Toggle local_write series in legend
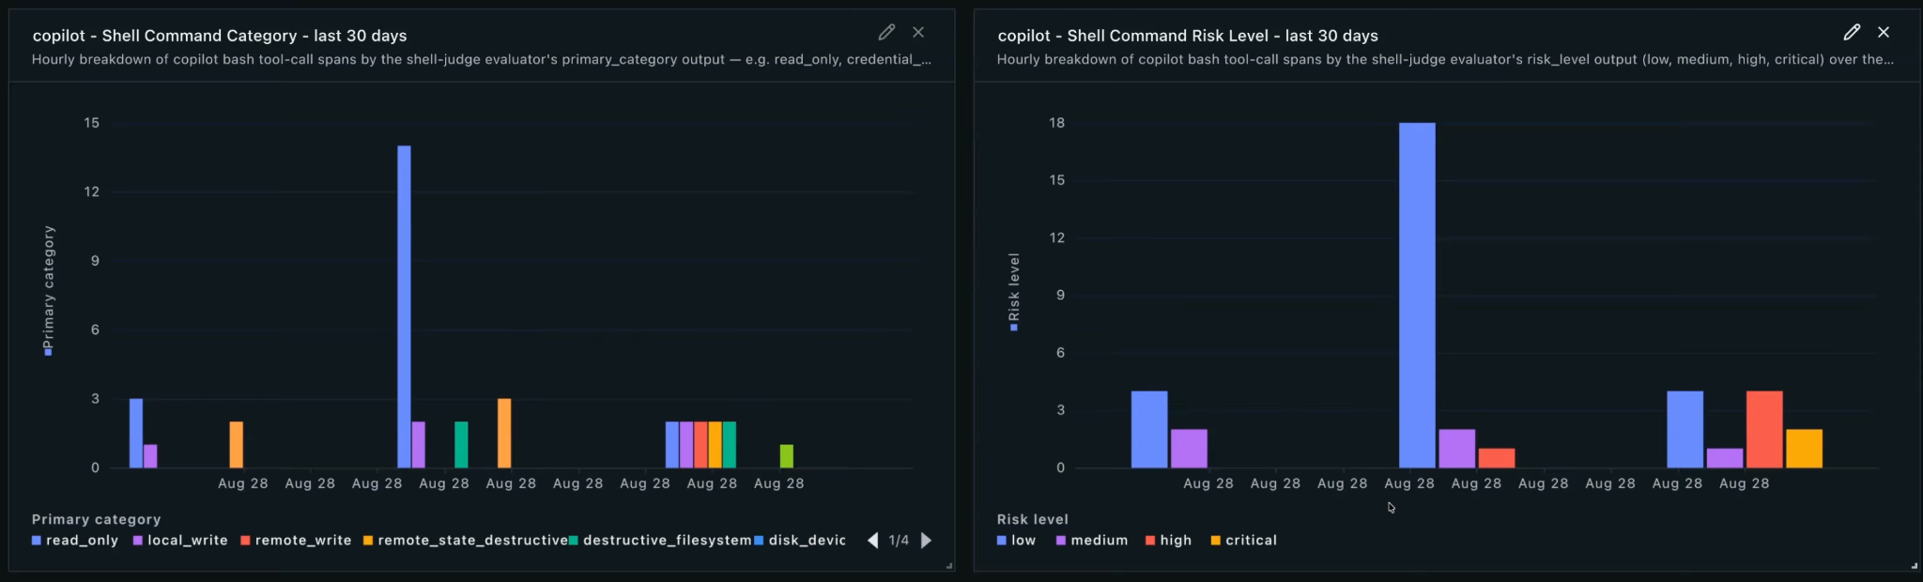The height and width of the screenshot is (582, 1923). pos(180,541)
